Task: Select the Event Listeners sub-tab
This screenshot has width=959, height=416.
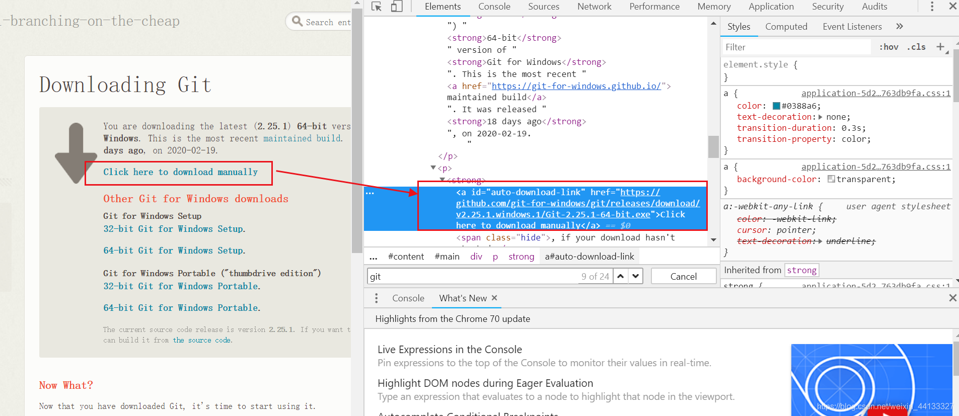Action: coord(852,27)
